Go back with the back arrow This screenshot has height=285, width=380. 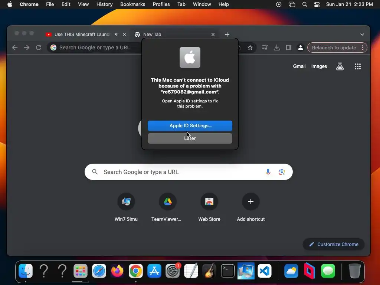coord(15,47)
